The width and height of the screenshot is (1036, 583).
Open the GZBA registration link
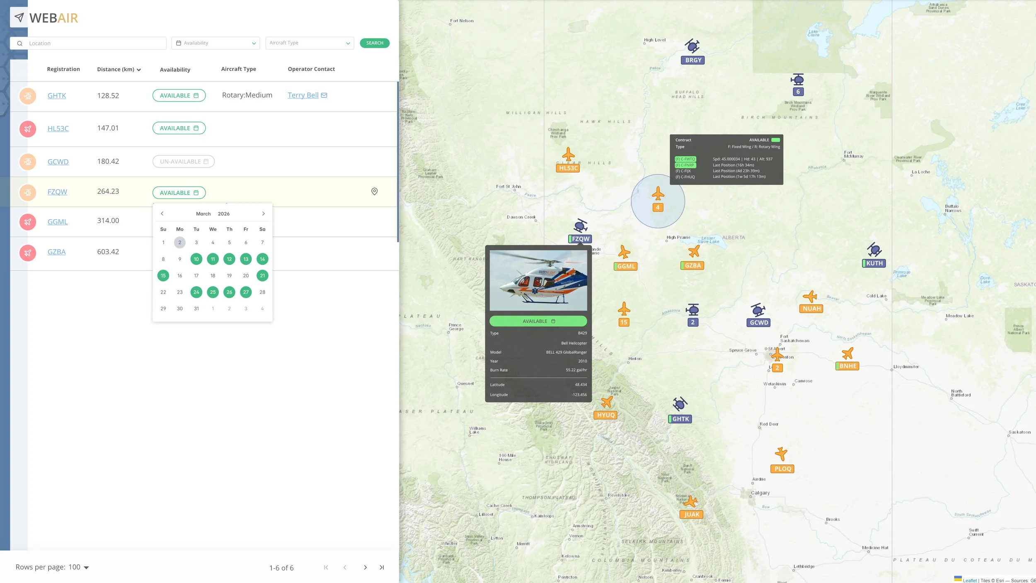(56, 252)
